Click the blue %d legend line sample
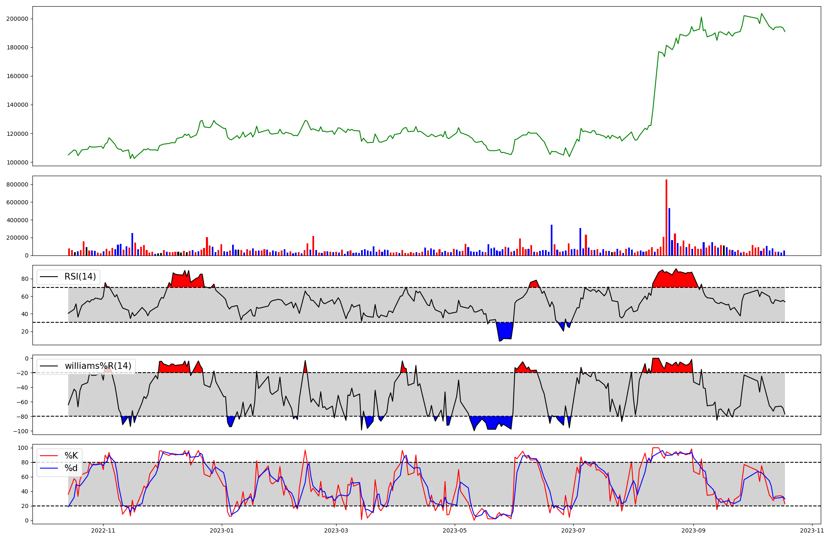The height and width of the screenshot is (540, 832). pos(49,468)
